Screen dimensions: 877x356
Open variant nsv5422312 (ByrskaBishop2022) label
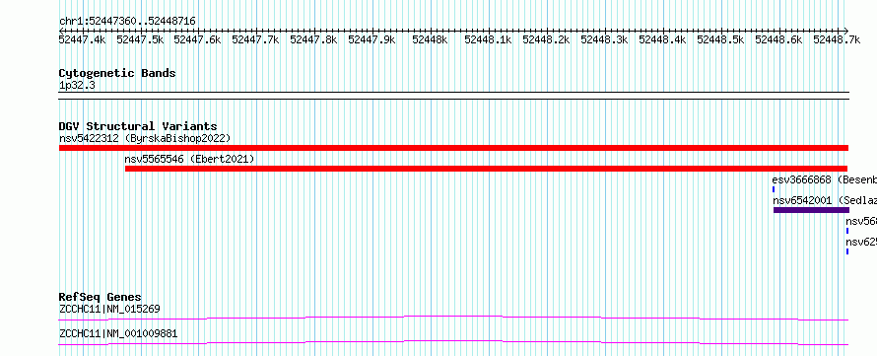pos(145,138)
